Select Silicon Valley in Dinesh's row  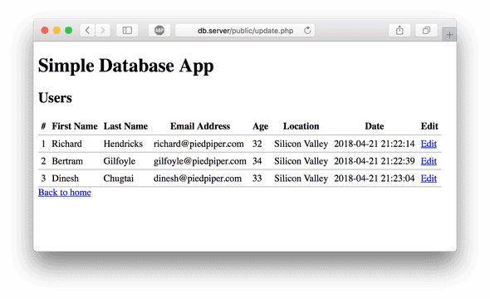pyautogui.click(x=301, y=178)
